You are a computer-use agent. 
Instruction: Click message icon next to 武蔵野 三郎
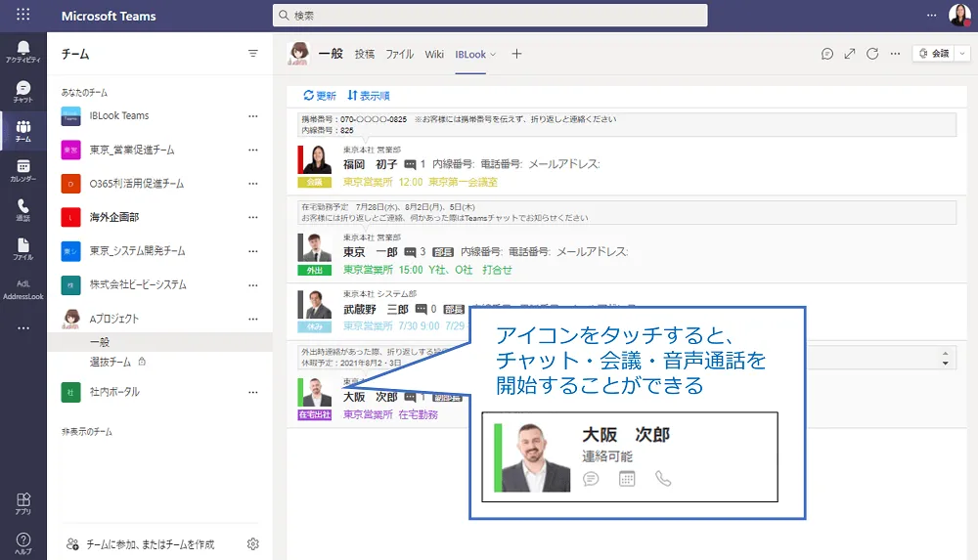[421, 309]
